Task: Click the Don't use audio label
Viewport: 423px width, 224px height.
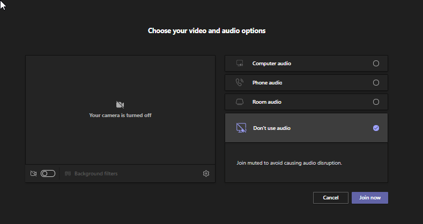Action: point(272,128)
